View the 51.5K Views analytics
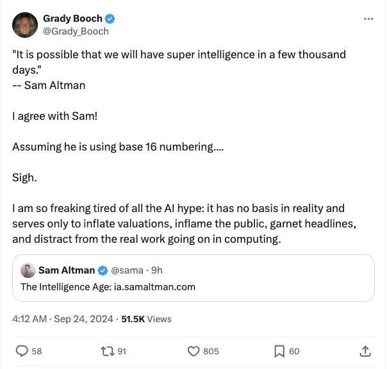 tap(146, 318)
